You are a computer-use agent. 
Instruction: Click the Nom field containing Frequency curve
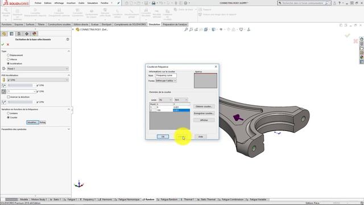[x=166, y=76]
